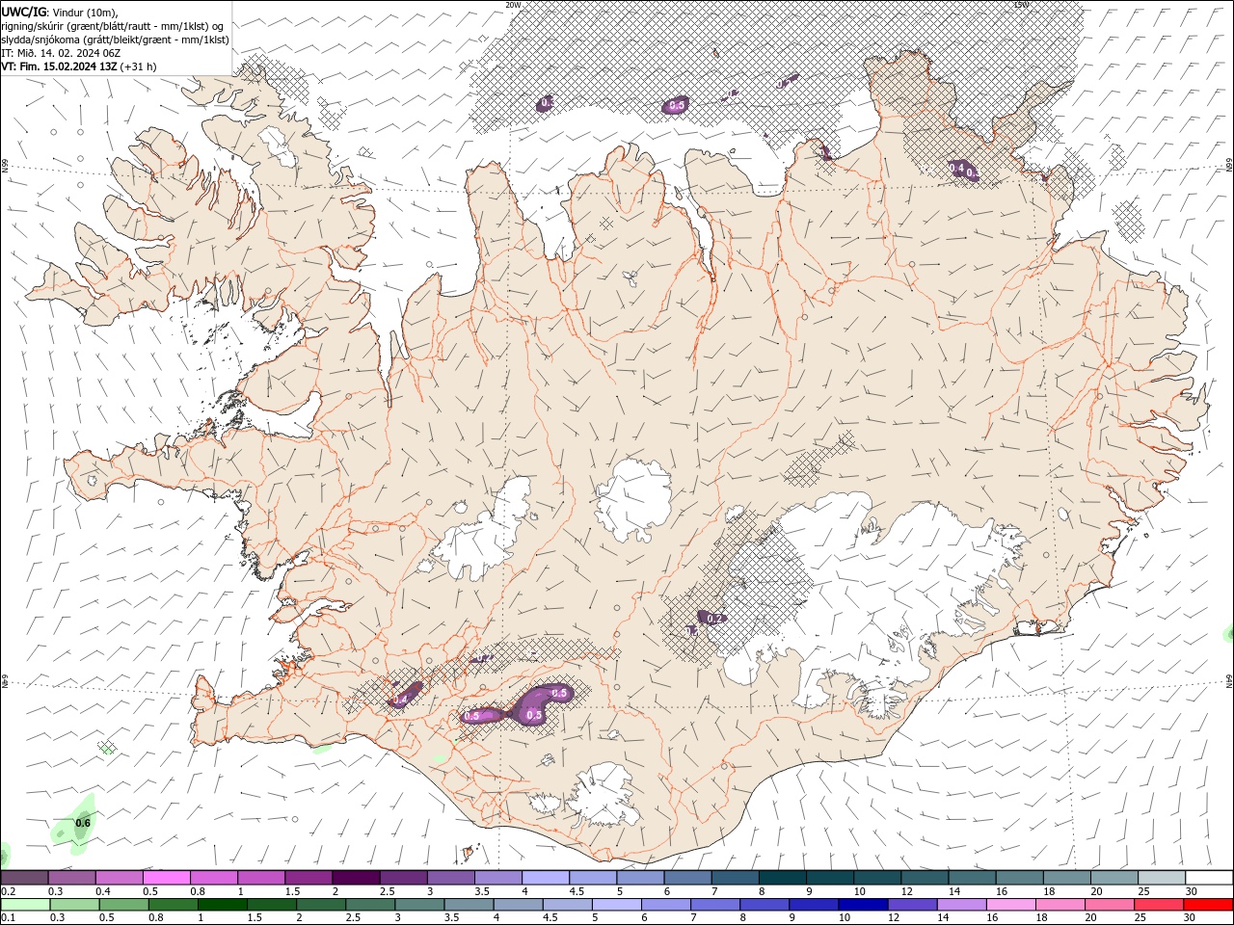Click the '30' label under the snow scale
The image size is (1234, 925).
click(x=1191, y=891)
